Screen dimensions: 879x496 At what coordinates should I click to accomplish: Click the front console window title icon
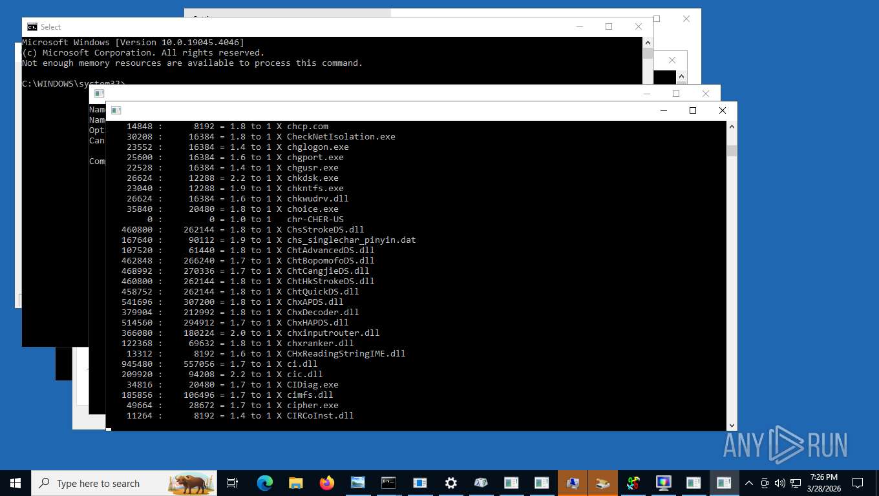(116, 110)
